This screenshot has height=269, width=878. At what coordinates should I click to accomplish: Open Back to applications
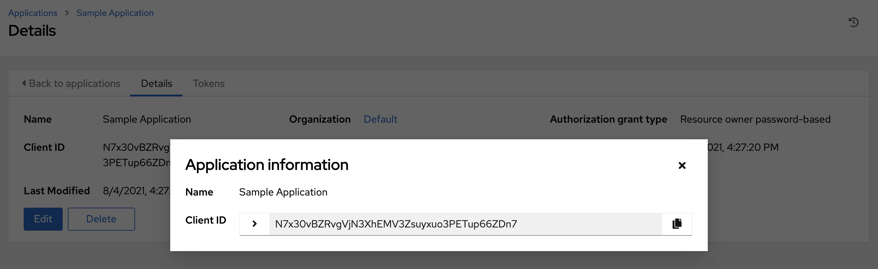[75, 83]
